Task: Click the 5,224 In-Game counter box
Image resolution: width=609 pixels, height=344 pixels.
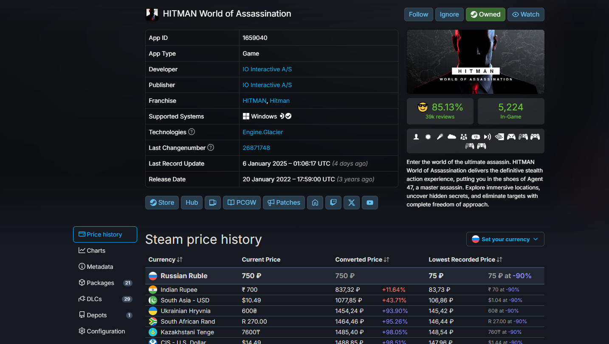Action: 511,111
